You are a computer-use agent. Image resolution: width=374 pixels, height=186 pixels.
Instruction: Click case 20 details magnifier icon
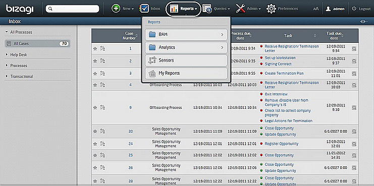354,131
